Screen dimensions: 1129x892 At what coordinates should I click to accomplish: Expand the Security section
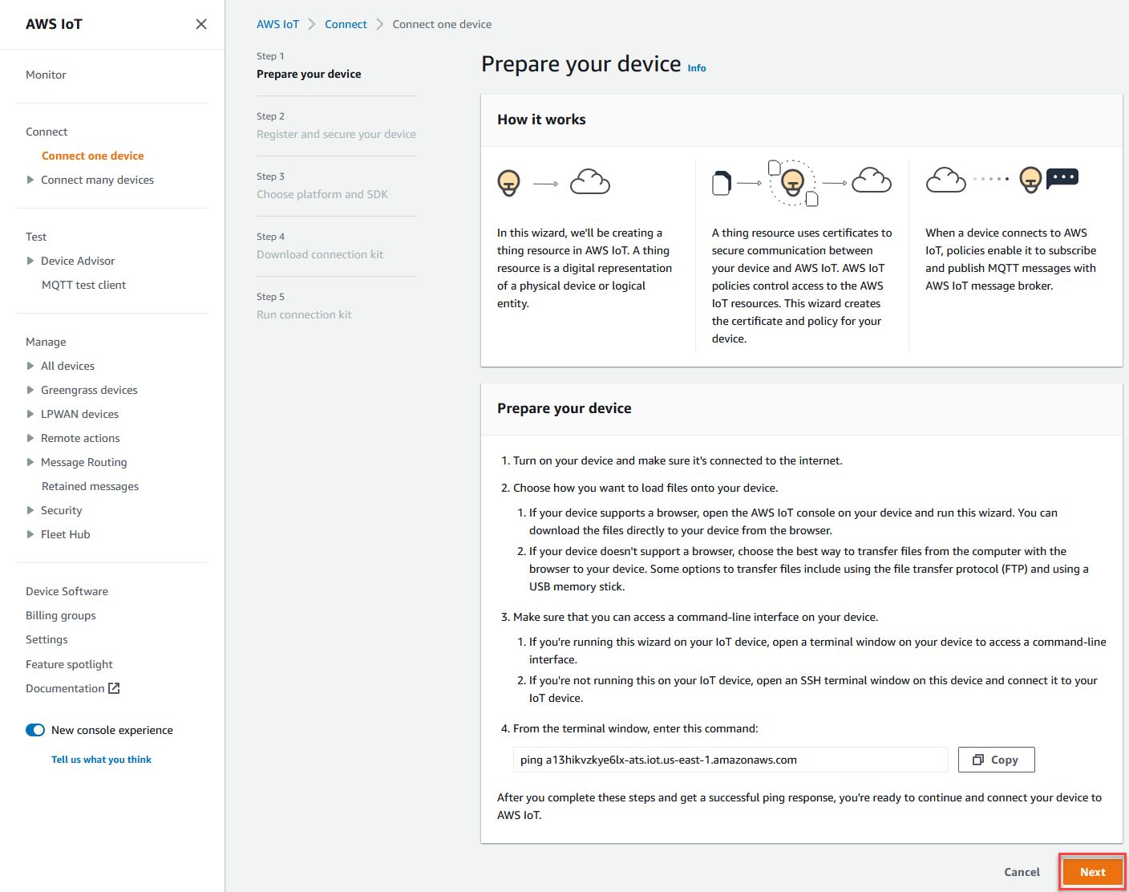point(30,509)
